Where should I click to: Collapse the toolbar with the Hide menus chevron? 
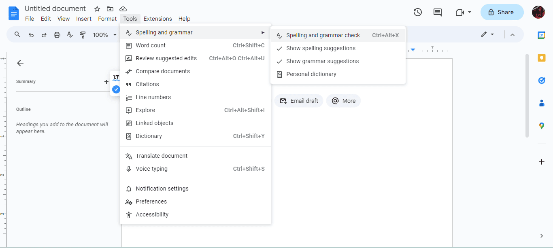tap(513, 34)
